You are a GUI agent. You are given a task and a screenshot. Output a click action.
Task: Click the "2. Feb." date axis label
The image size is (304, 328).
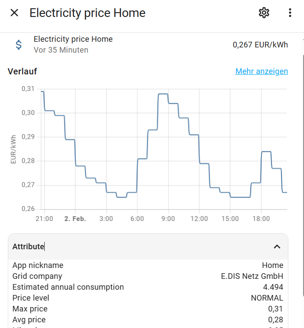75,219
